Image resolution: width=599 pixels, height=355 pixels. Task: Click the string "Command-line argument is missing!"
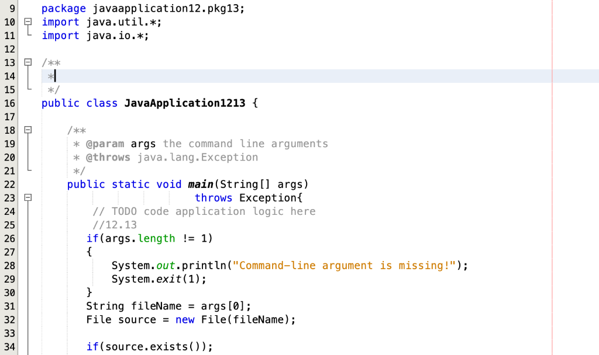pyautogui.click(x=344, y=266)
